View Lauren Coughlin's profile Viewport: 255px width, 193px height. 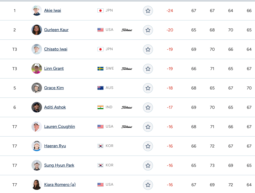[x=60, y=127]
